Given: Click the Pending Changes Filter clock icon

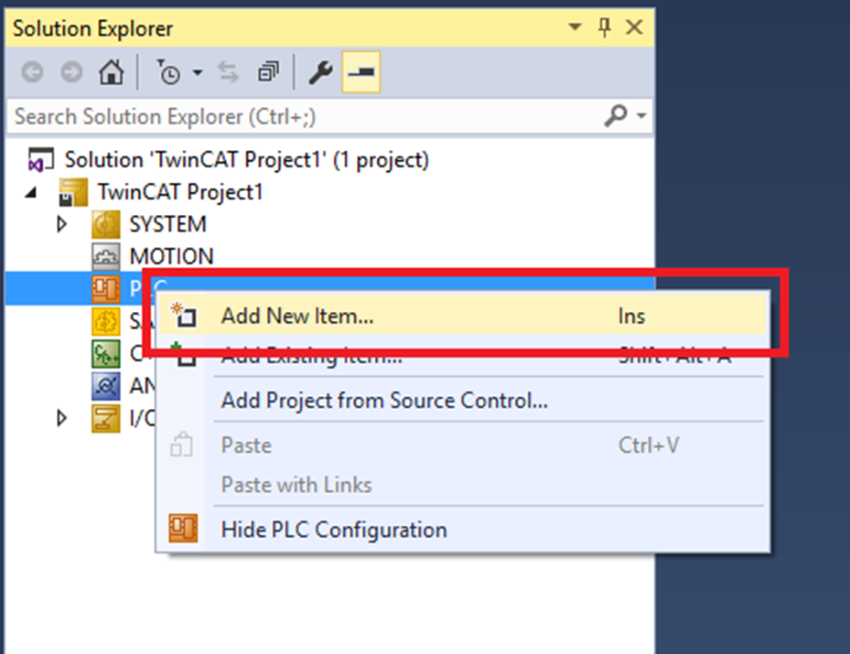Looking at the screenshot, I should [168, 74].
